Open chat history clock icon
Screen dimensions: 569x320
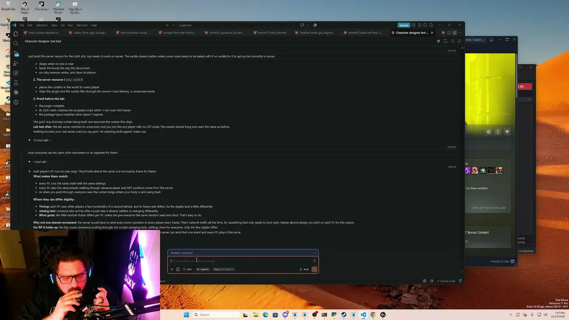coord(452,41)
